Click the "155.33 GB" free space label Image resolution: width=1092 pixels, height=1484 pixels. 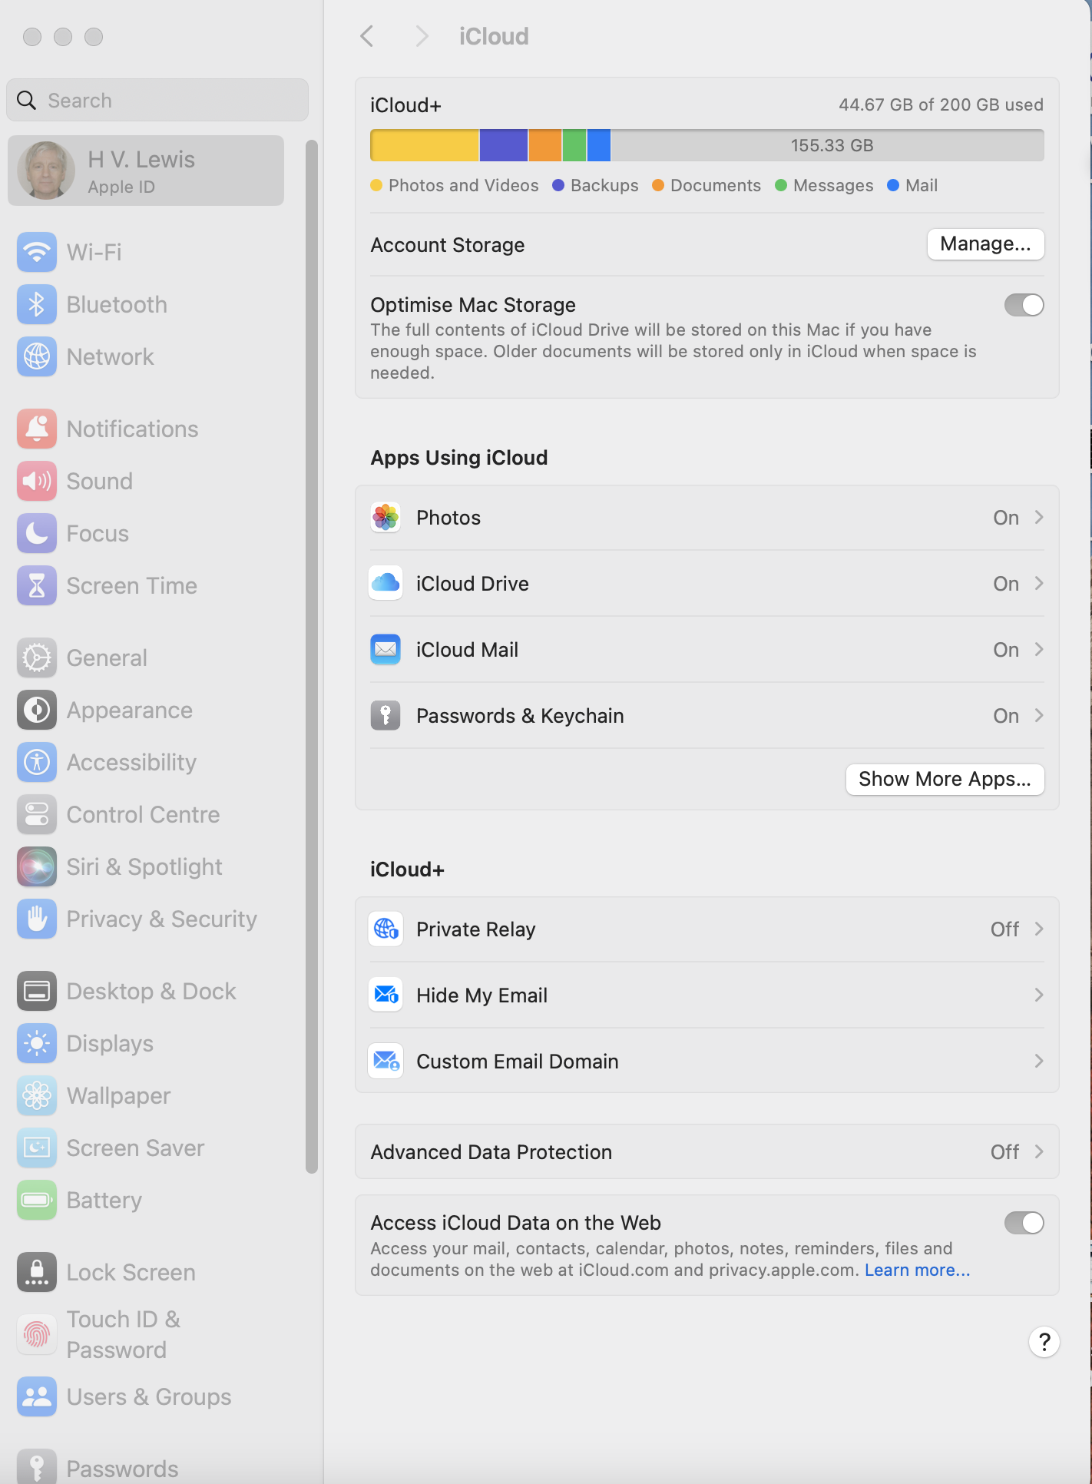pos(832,145)
